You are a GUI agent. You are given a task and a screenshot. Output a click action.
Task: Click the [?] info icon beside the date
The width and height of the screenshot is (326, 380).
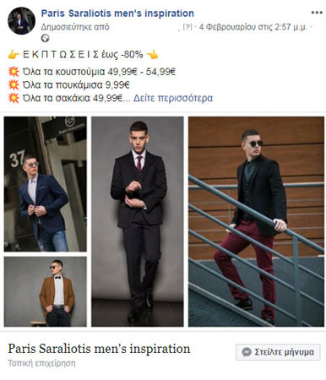187,27
